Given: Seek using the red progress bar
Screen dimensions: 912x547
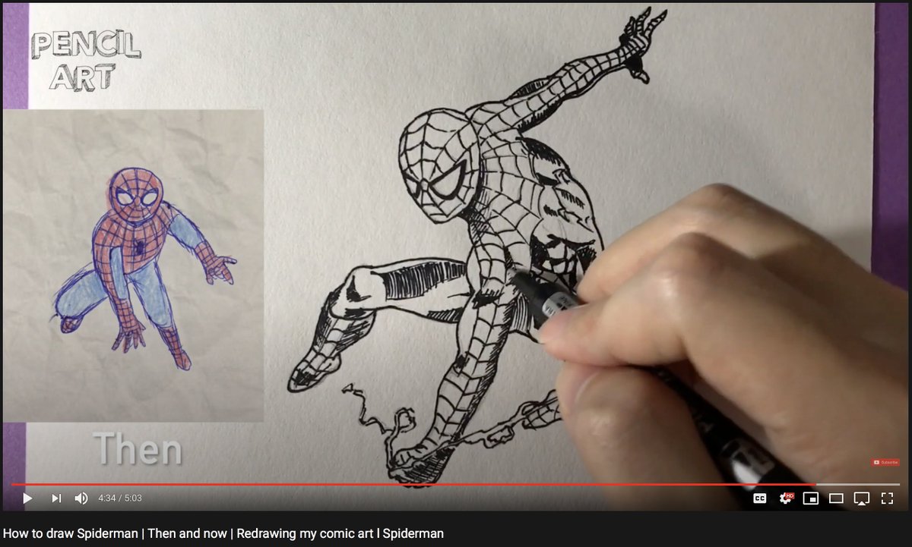Looking at the screenshot, I should 413,484.
